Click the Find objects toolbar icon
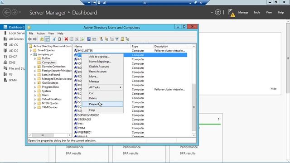 (122, 39)
